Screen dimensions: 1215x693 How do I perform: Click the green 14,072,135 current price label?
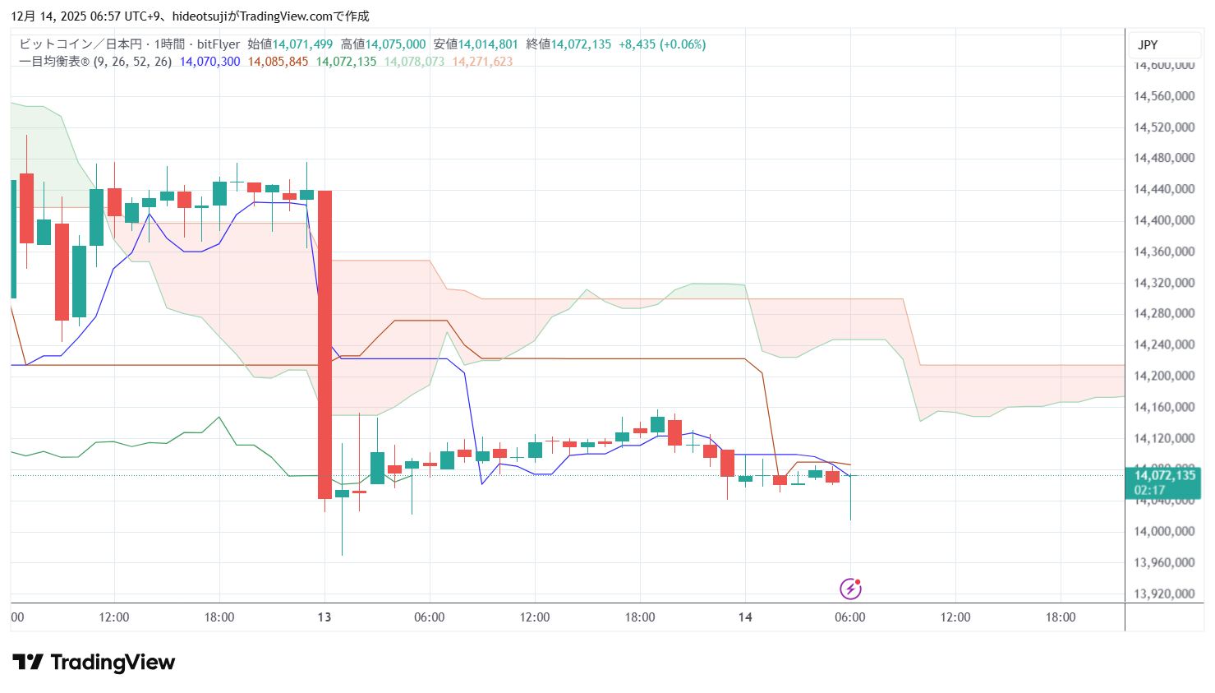click(x=1164, y=476)
